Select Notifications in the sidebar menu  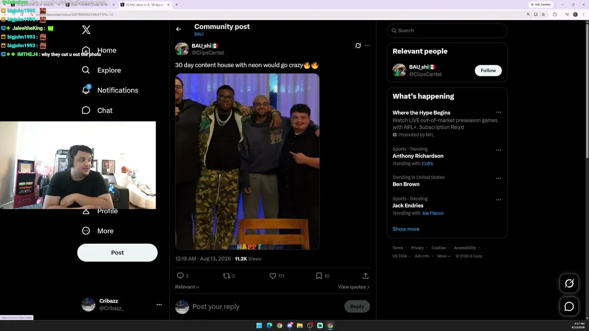(x=118, y=90)
